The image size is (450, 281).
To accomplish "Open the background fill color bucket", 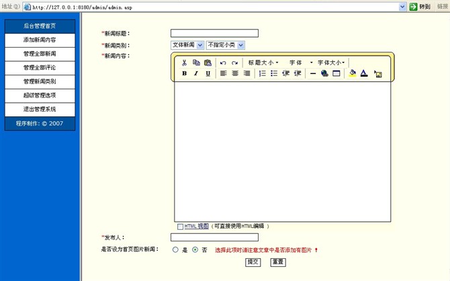I will coord(353,73).
